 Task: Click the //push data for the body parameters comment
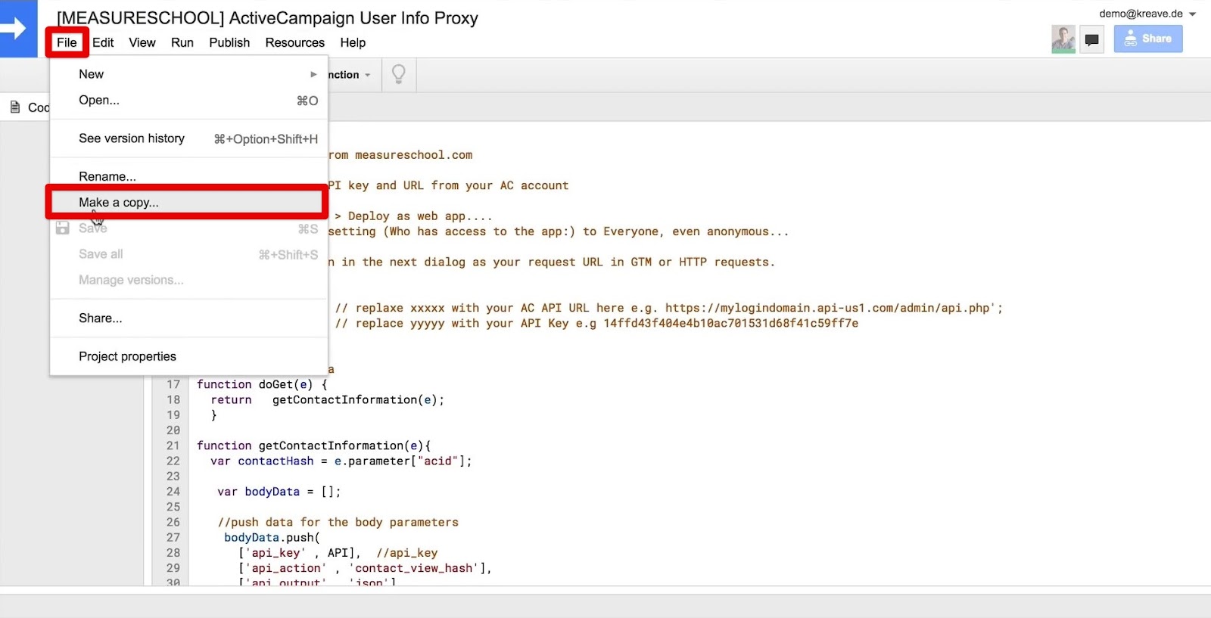(338, 522)
